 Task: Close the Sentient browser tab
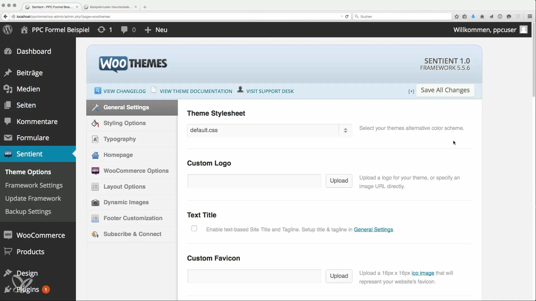point(77,7)
